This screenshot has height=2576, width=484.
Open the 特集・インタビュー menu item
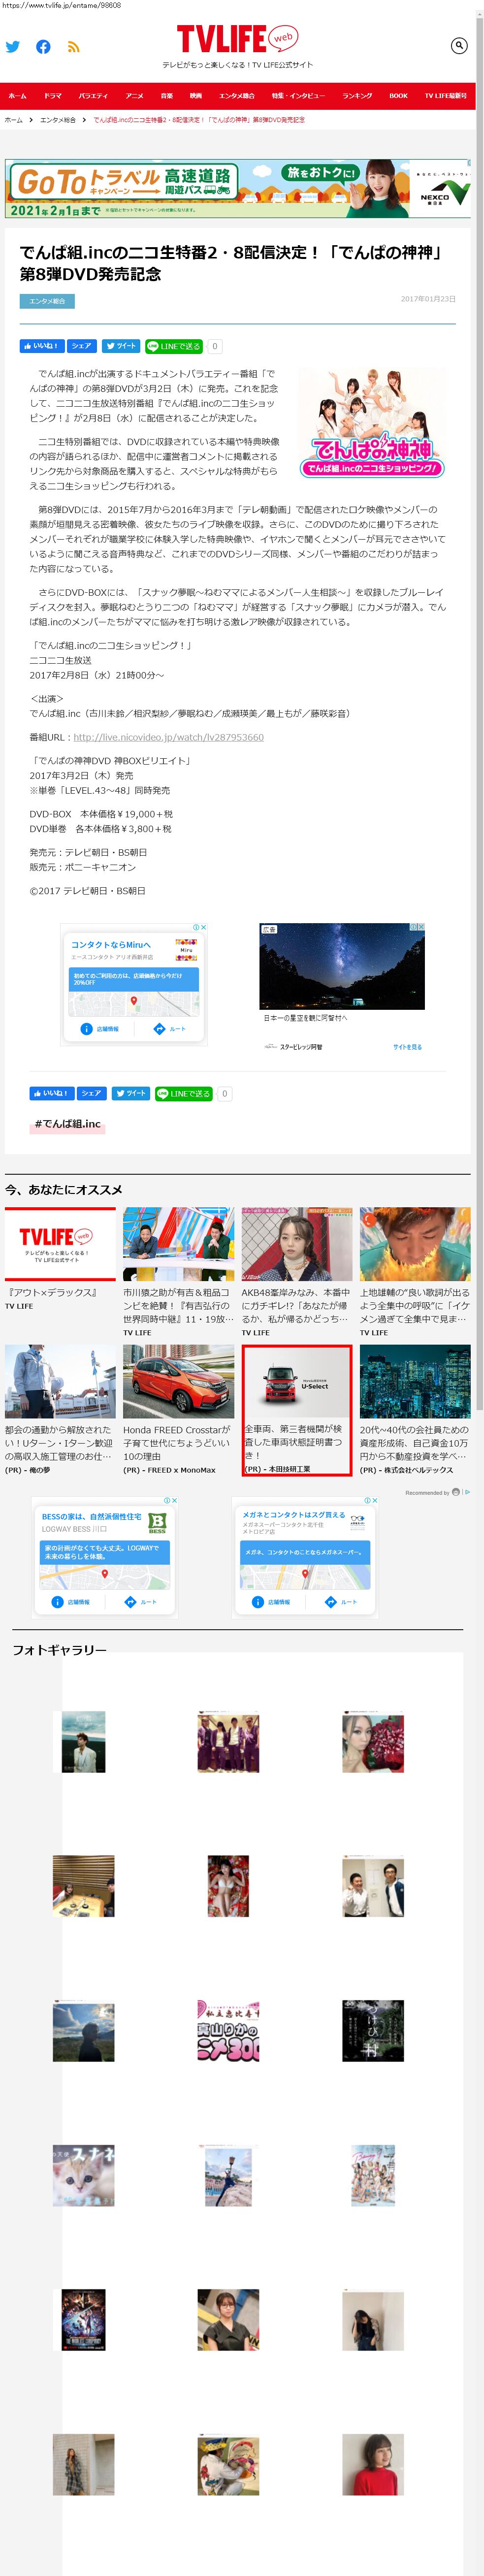tap(298, 96)
